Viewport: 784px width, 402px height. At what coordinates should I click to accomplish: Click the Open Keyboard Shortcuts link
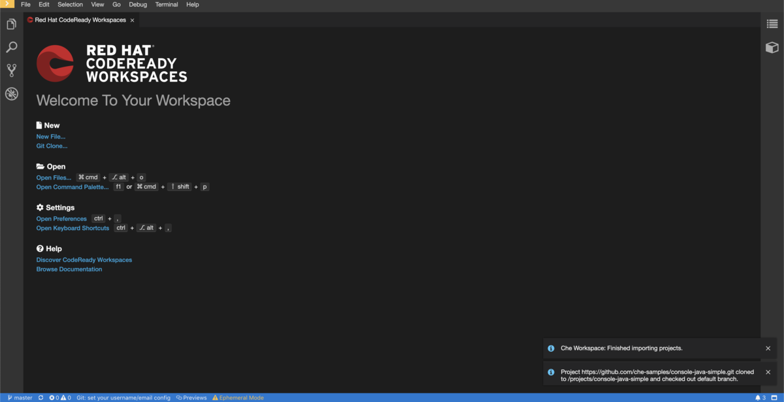coord(73,228)
